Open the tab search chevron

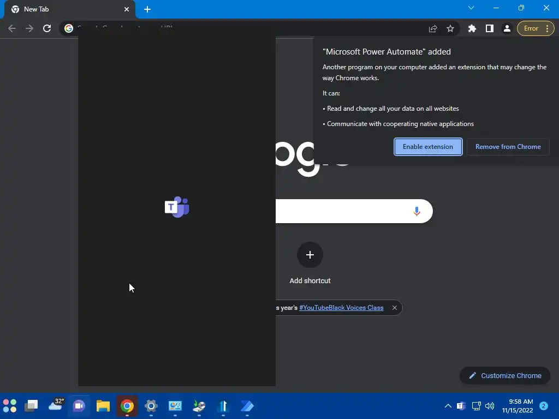point(471,8)
